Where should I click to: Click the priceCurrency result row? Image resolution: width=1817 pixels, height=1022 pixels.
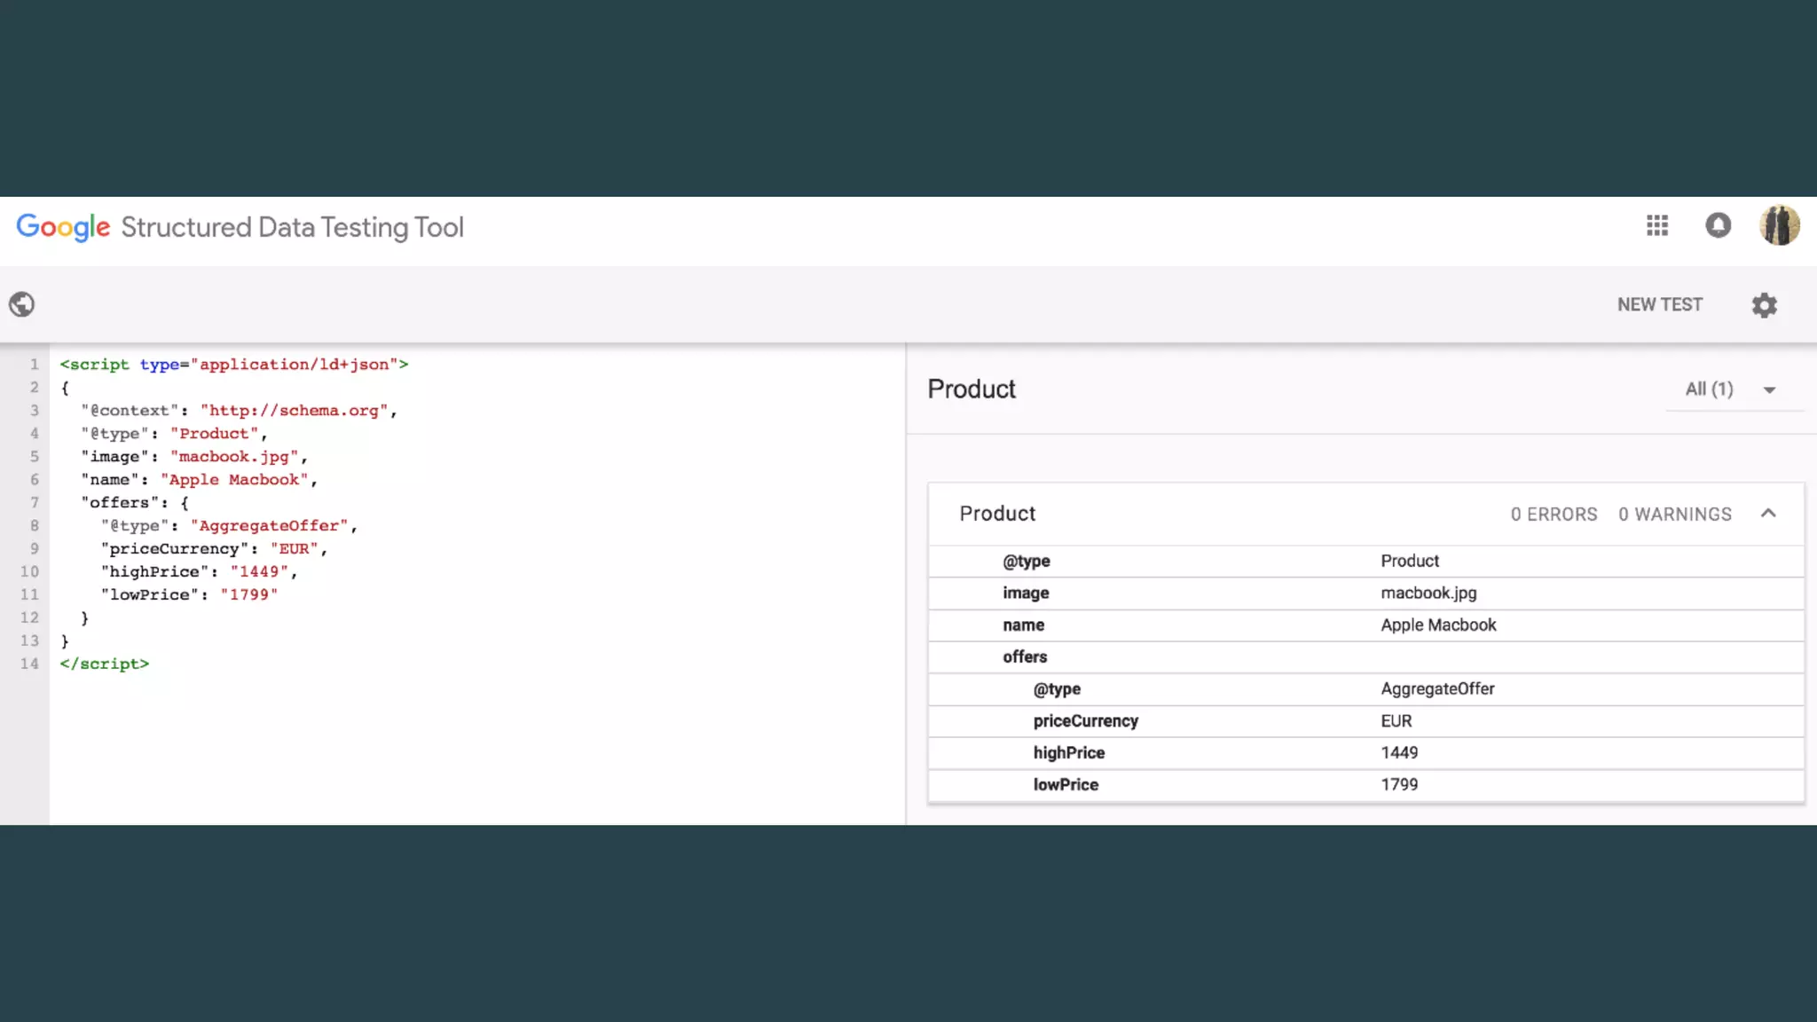1085,720
